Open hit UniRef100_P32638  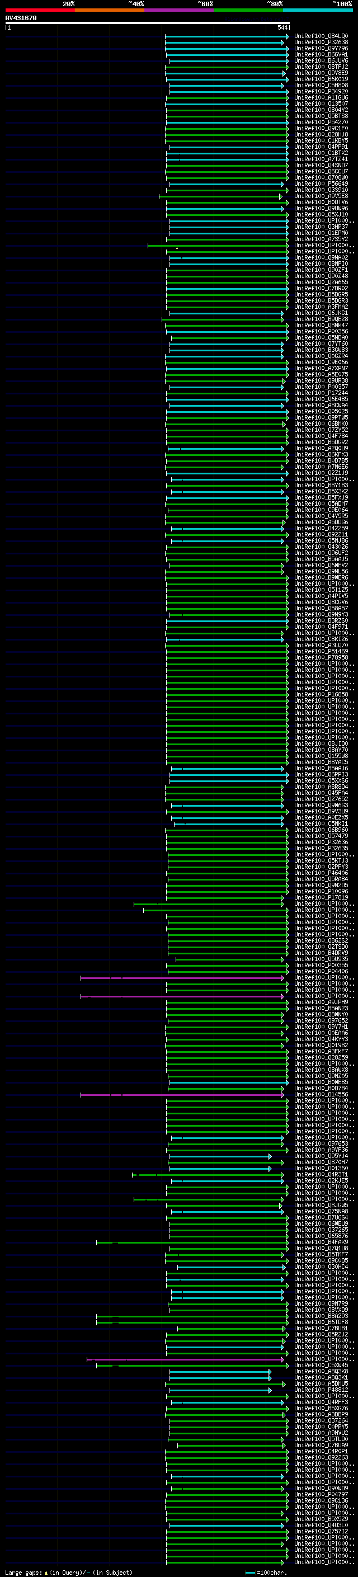tap(321, 43)
